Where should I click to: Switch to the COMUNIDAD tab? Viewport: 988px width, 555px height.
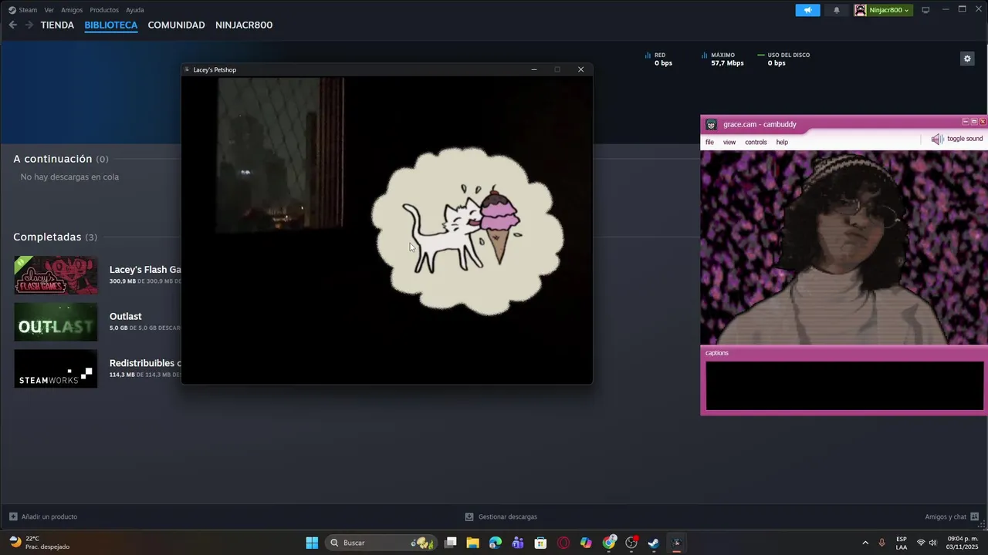[x=176, y=25]
